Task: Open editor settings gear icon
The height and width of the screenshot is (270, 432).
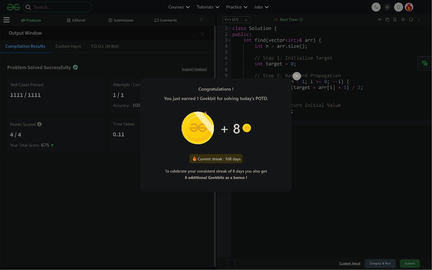Action: (x=403, y=20)
